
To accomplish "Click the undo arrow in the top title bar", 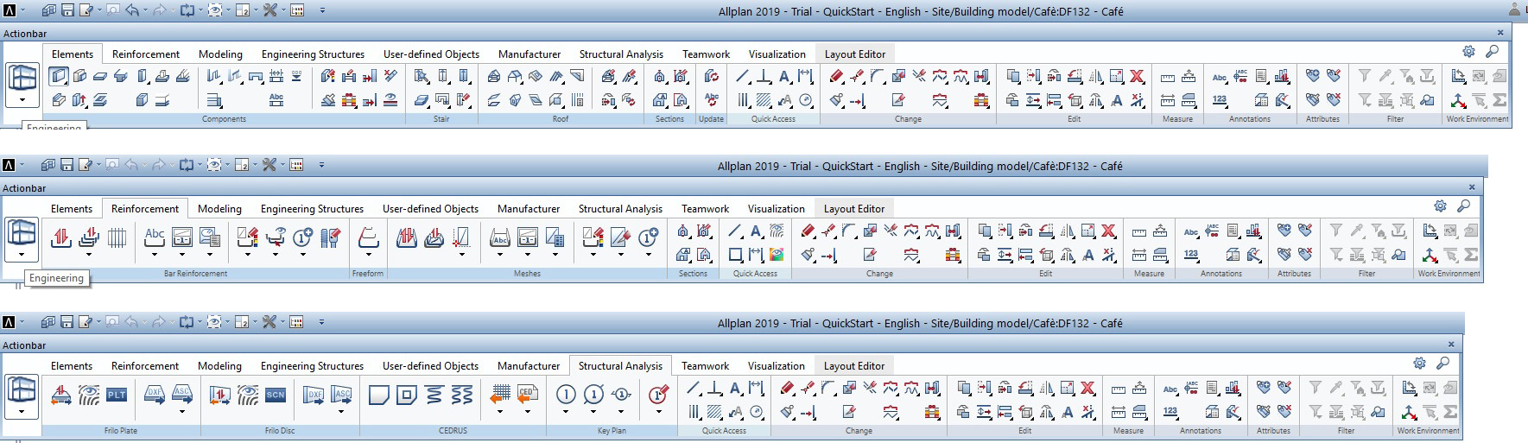I will tap(132, 11).
